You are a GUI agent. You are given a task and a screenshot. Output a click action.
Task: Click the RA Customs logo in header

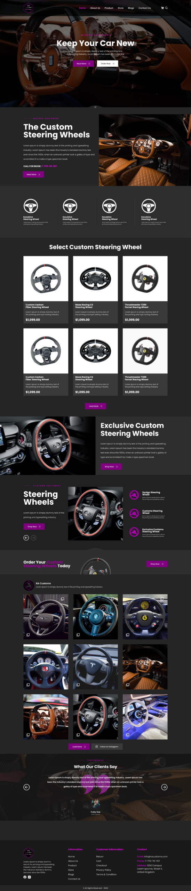click(28, 8)
